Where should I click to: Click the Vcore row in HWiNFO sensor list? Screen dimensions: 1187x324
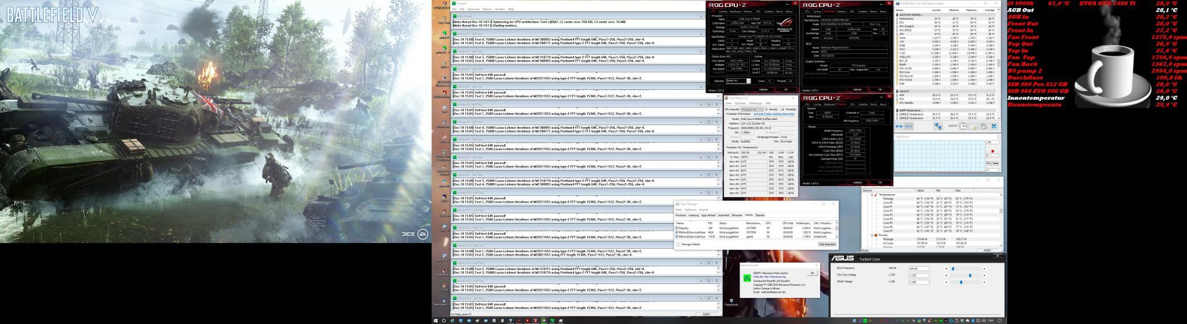tap(946, 38)
